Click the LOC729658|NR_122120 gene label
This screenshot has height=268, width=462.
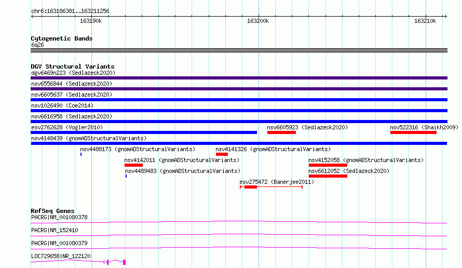point(61,256)
